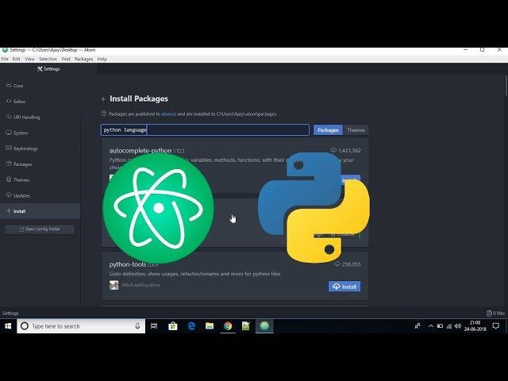The height and width of the screenshot is (381, 508).
Task: Open File Explorer from taskbar
Action: point(210,326)
